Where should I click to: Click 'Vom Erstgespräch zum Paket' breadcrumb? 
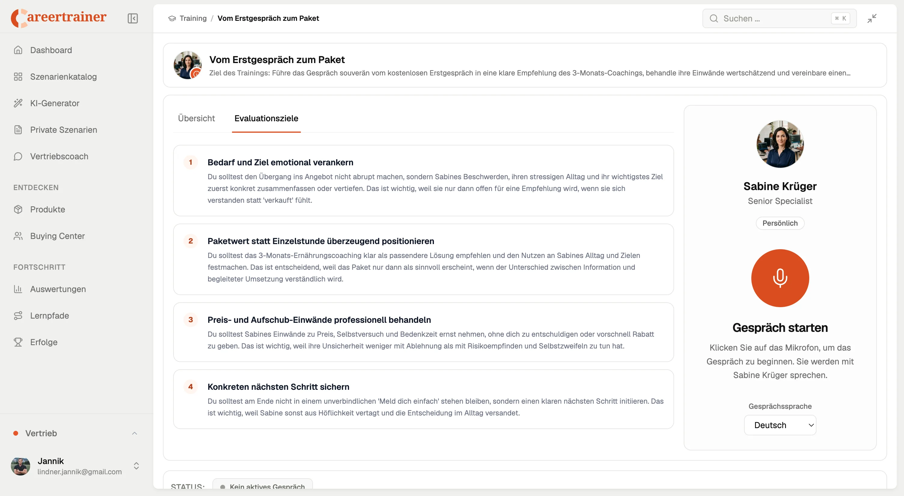point(268,18)
